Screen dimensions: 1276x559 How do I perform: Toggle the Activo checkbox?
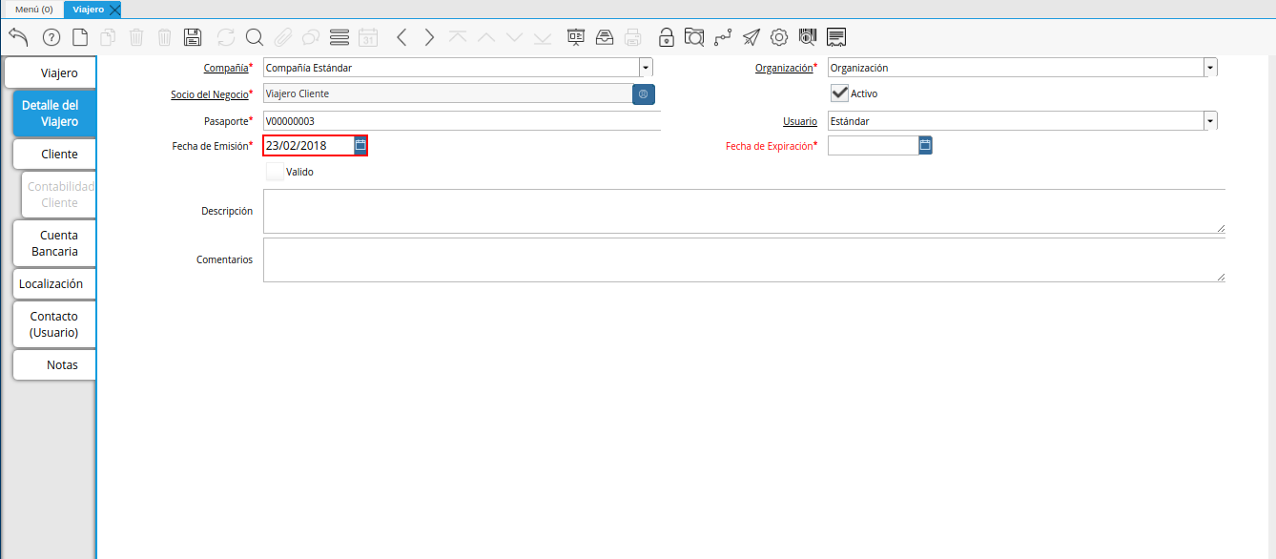[x=839, y=93]
